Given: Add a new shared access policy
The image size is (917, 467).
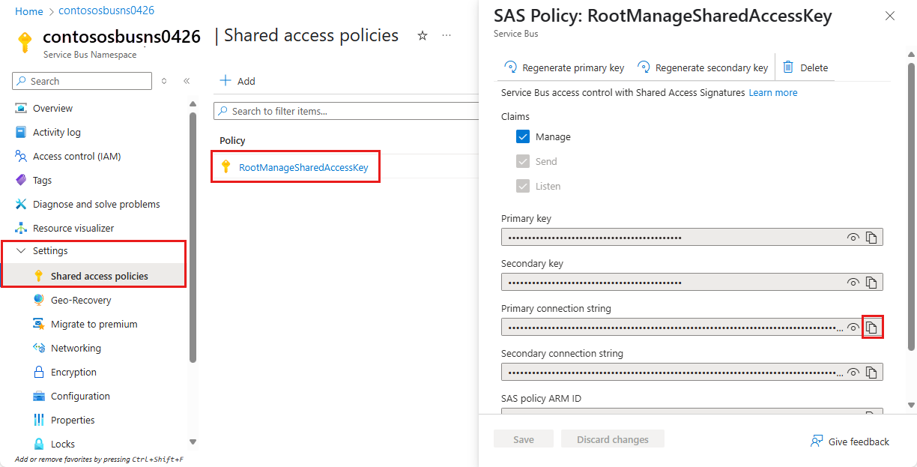Looking at the screenshot, I should pos(237,81).
